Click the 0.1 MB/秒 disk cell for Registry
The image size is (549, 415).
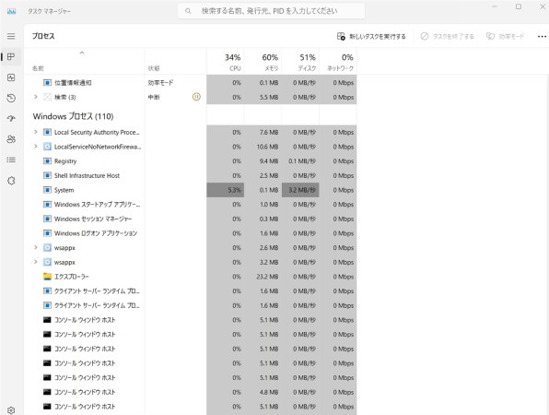pyautogui.click(x=300, y=161)
